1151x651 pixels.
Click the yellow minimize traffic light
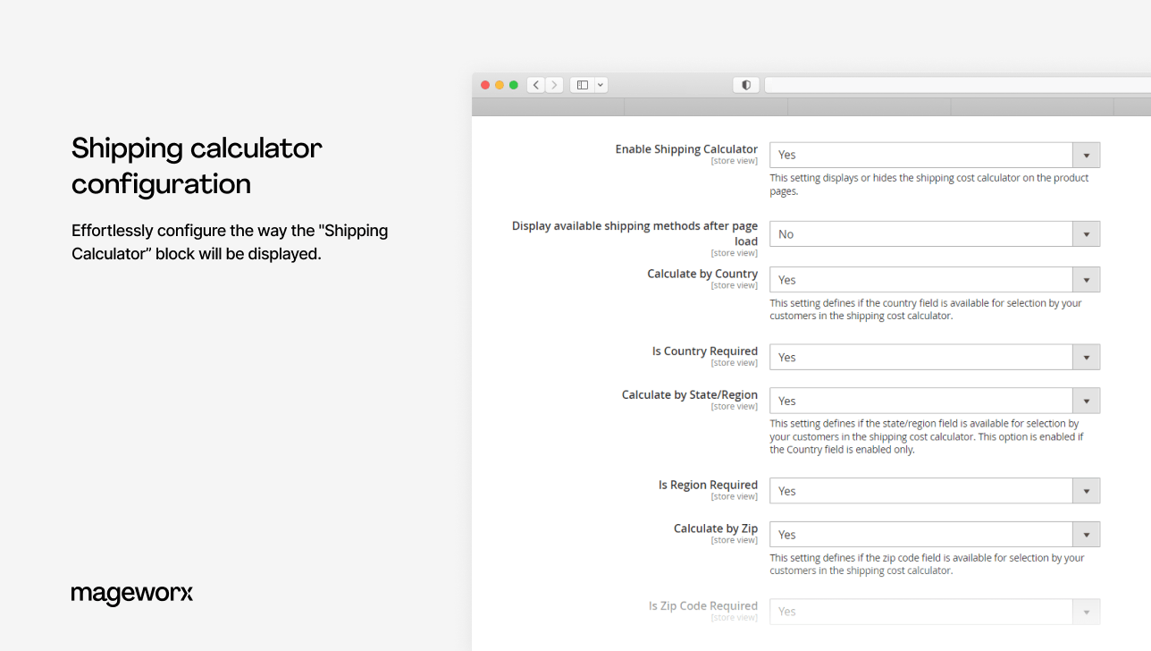pyautogui.click(x=499, y=84)
